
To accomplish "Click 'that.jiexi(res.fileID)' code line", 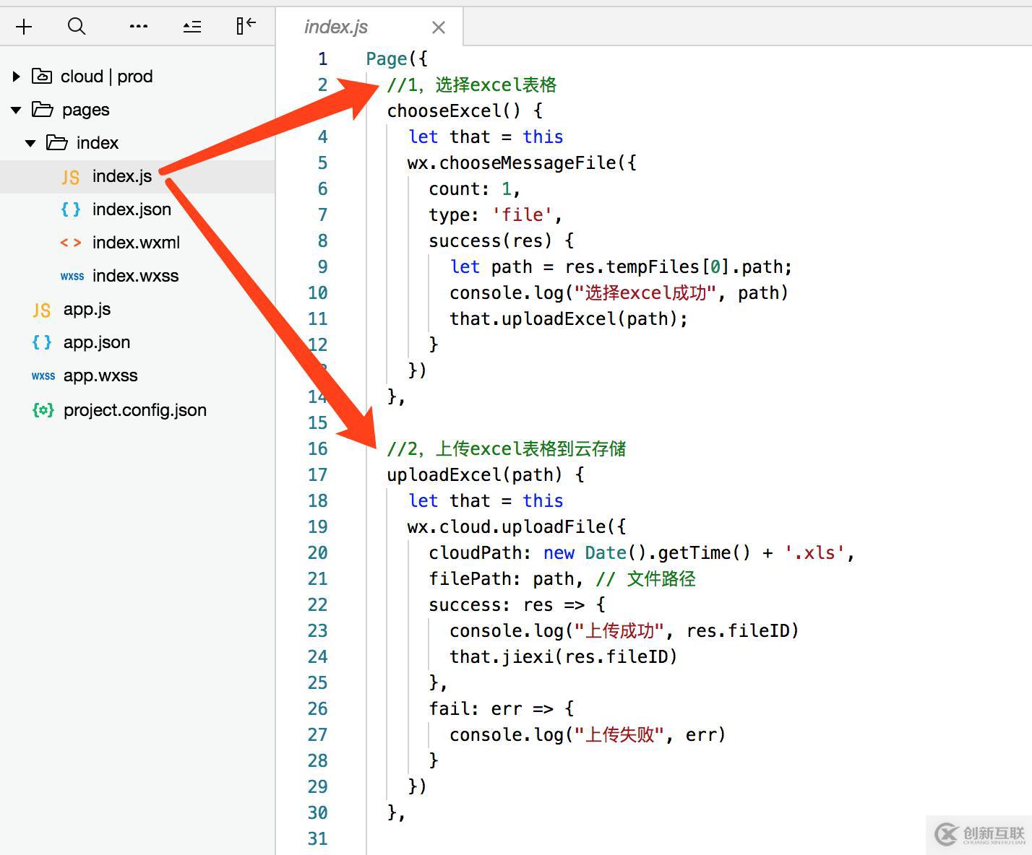I will tap(564, 657).
